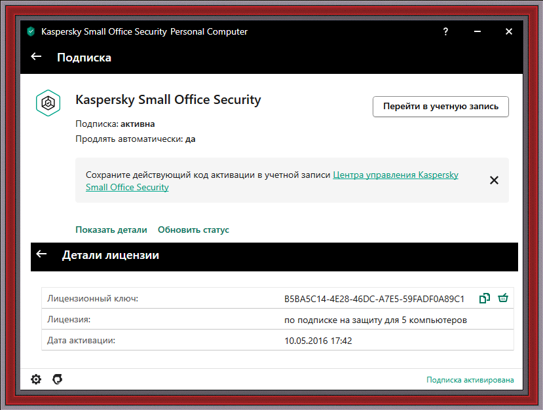543x410 pixels.
Task: Go back using the Детали лицензии arrow
Action: pyautogui.click(x=41, y=254)
